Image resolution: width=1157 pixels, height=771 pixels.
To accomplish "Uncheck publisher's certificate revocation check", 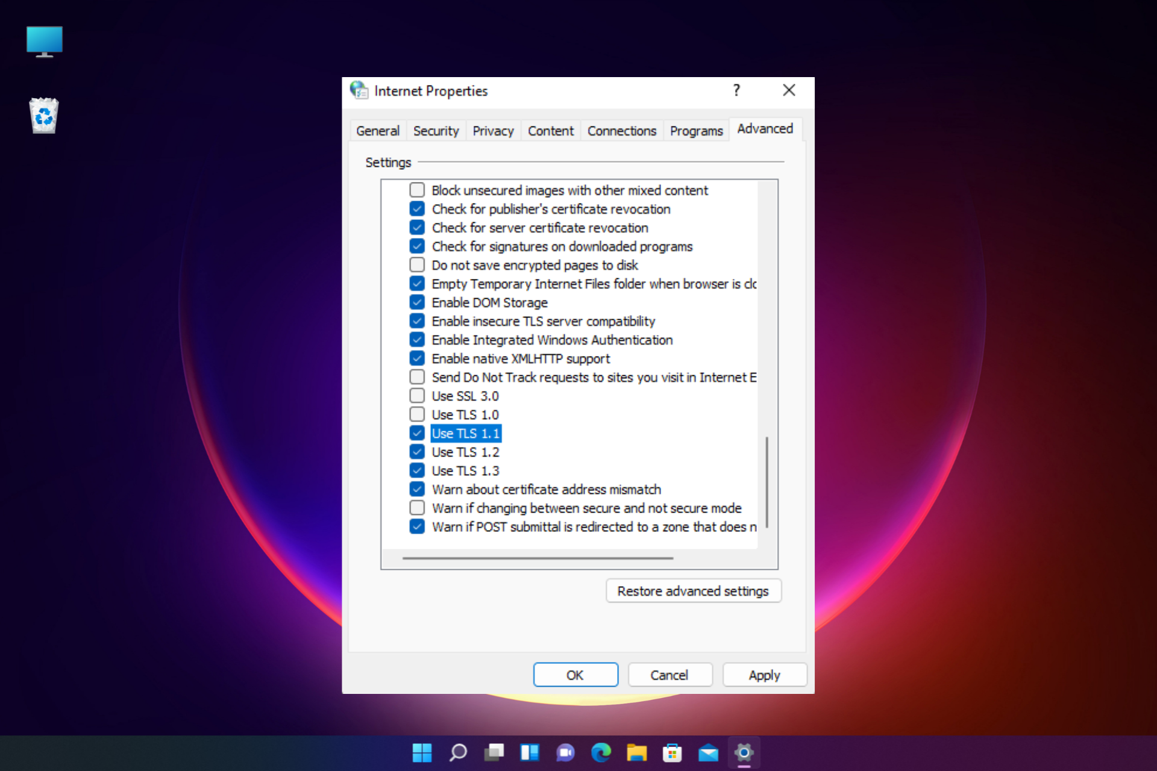I will [x=417, y=209].
